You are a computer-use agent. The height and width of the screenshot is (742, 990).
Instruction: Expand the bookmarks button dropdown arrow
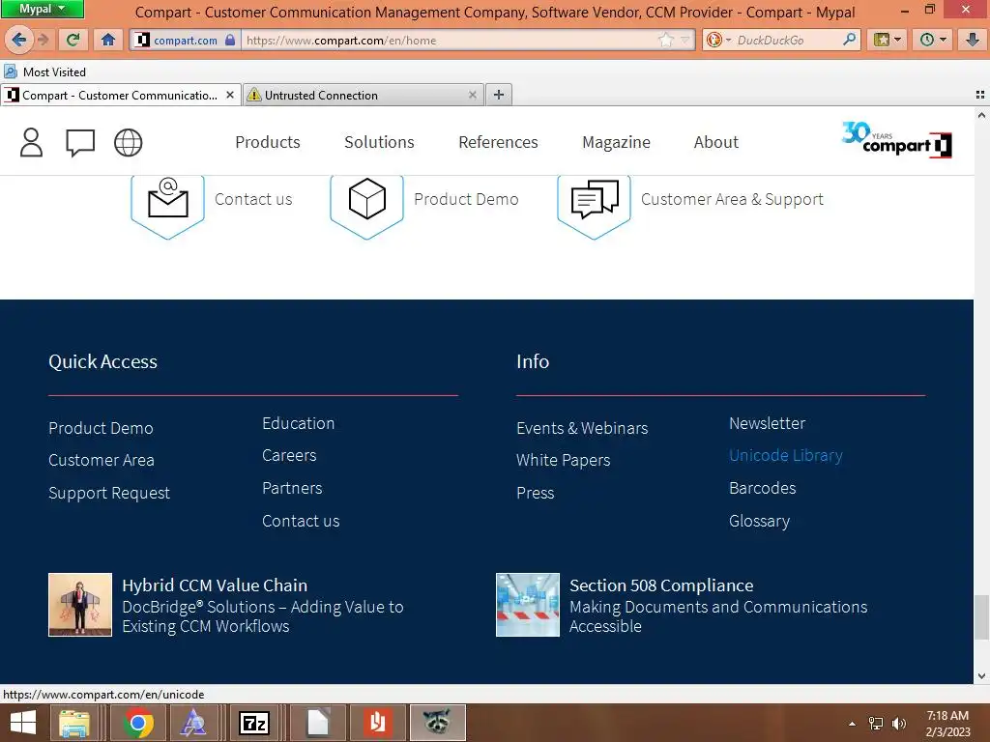point(898,40)
